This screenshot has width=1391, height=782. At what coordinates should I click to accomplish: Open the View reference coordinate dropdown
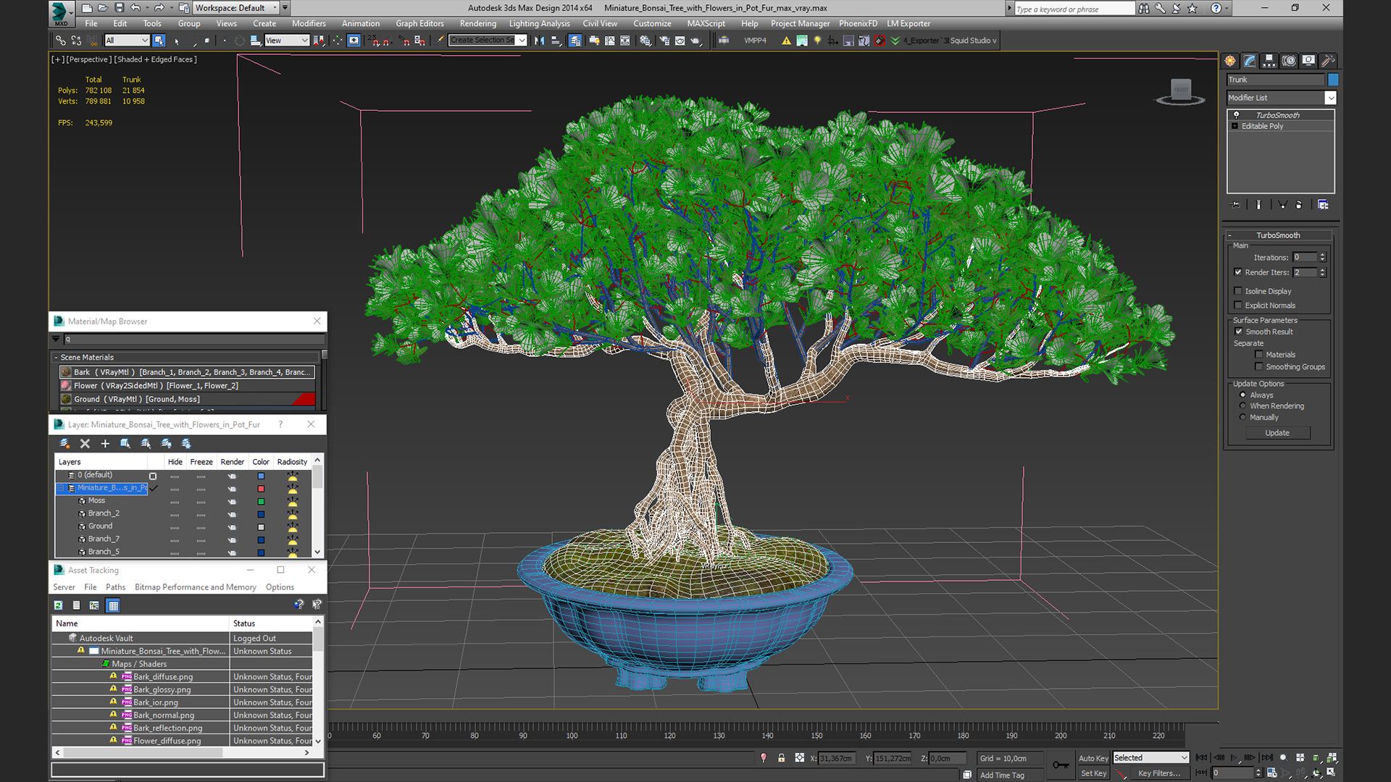tap(287, 41)
